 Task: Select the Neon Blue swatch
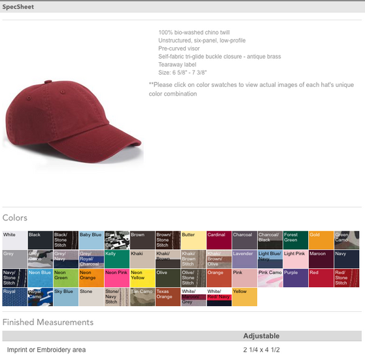(x=41, y=278)
